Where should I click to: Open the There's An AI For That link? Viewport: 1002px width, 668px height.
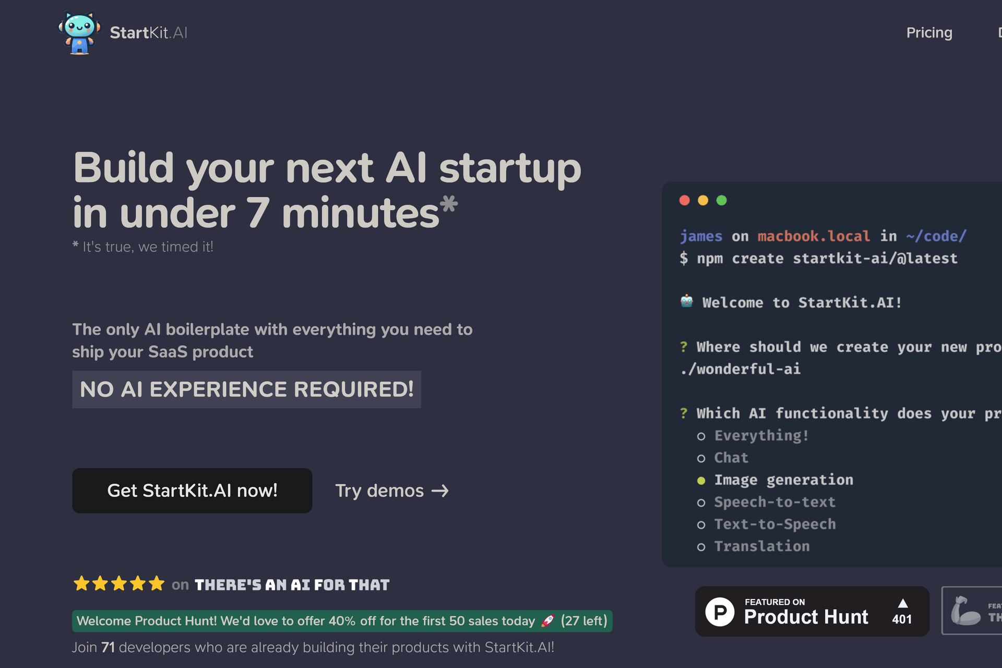coord(292,585)
